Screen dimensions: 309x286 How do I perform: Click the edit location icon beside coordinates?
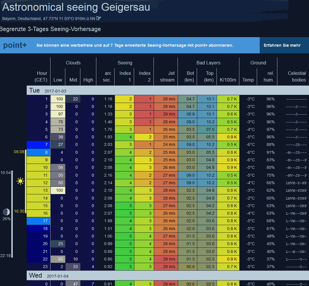click(x=99, y=18)
